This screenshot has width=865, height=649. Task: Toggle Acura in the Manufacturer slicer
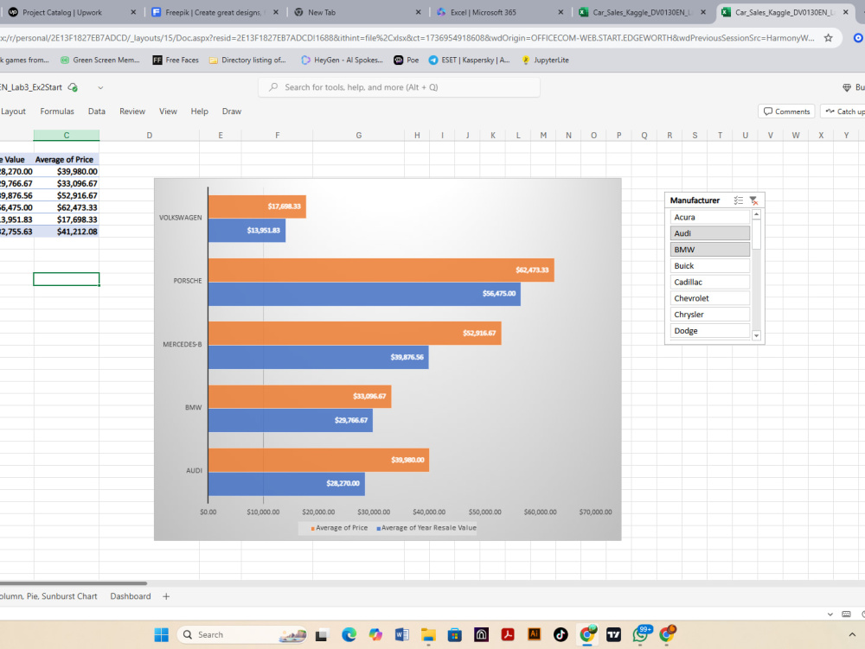click(710, 217)
